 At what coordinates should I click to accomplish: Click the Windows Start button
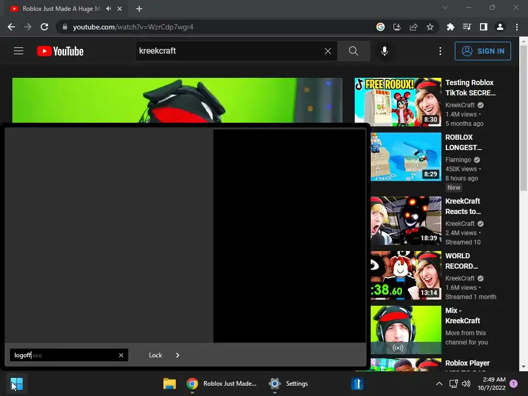pyautogui.click(x=16, y=384)
